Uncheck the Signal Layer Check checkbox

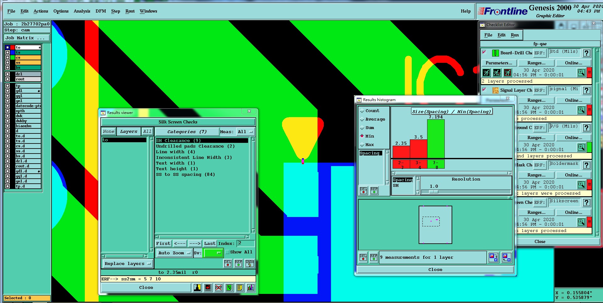[x=484, y=89]
